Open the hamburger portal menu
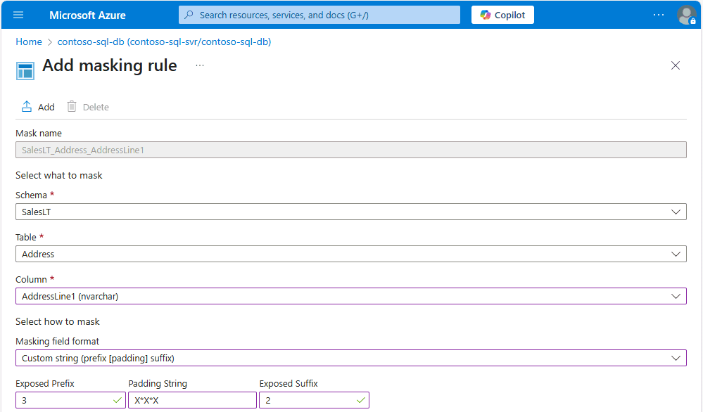The image size is (703, 412). [18, 15]
